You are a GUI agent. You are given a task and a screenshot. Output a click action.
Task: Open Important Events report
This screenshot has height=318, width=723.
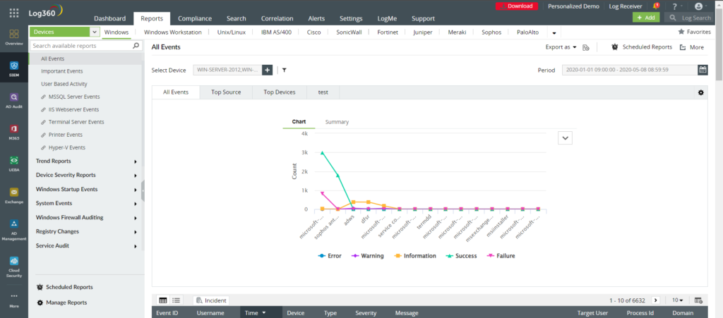(62, 72)
